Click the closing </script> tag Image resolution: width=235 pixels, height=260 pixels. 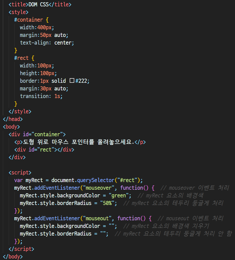(x=21, y=249)
